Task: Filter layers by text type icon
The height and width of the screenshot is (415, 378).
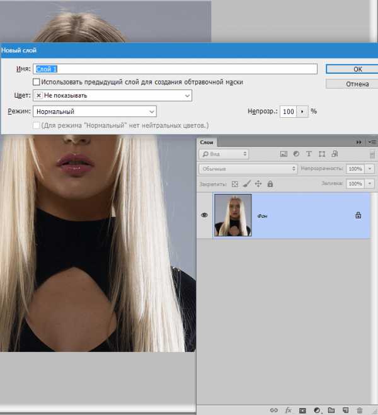Action: [x=309, y=154]
